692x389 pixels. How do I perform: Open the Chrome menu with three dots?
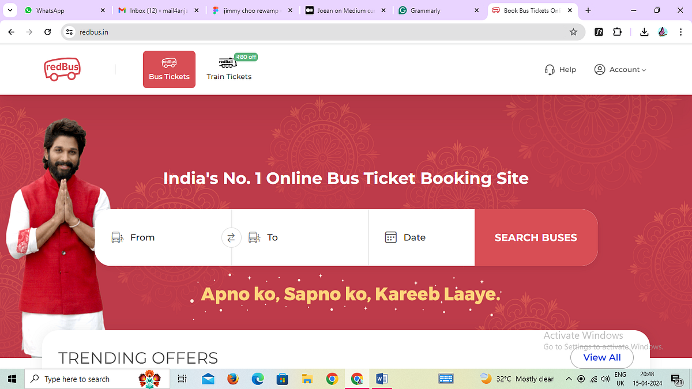tap(681, 32)
